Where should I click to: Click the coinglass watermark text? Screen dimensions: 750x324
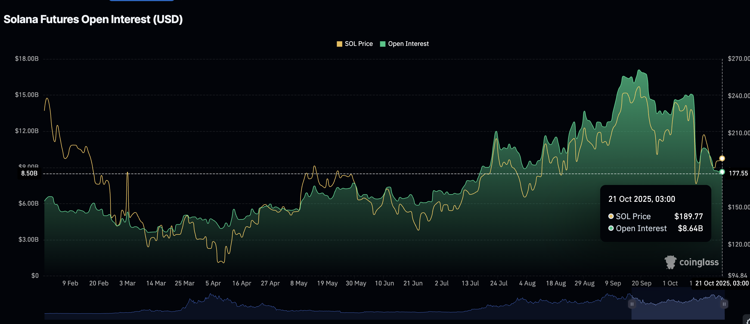[x=699, y=262]
